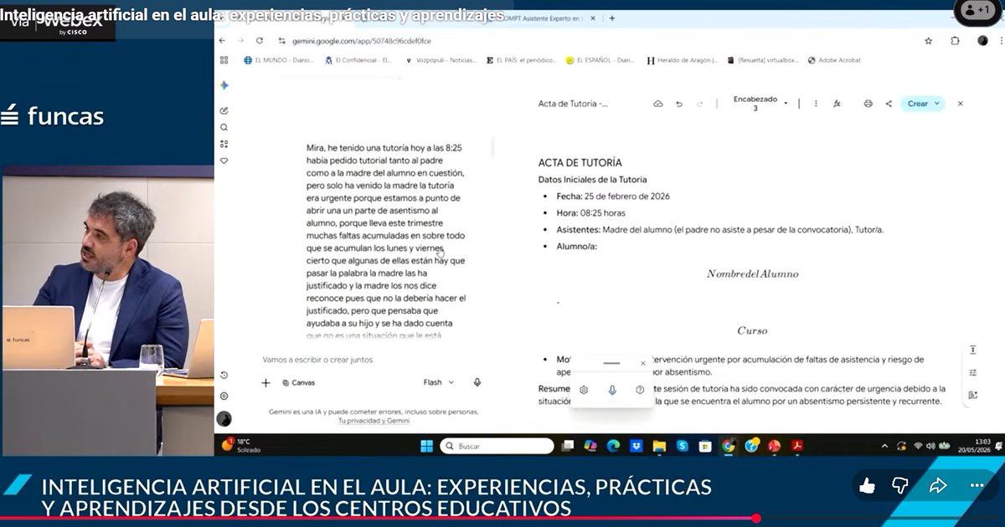Open the Adobe Acrobat bookmark
1005x527 pixels.
833,60
